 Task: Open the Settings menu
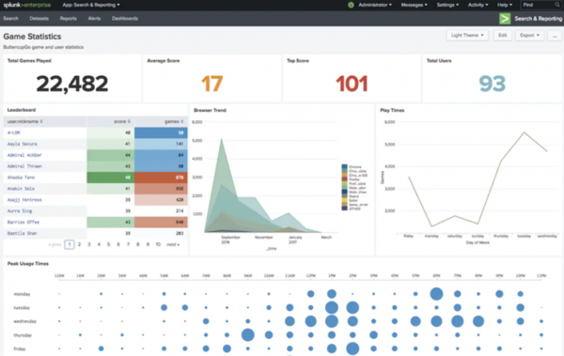(447, 5)
